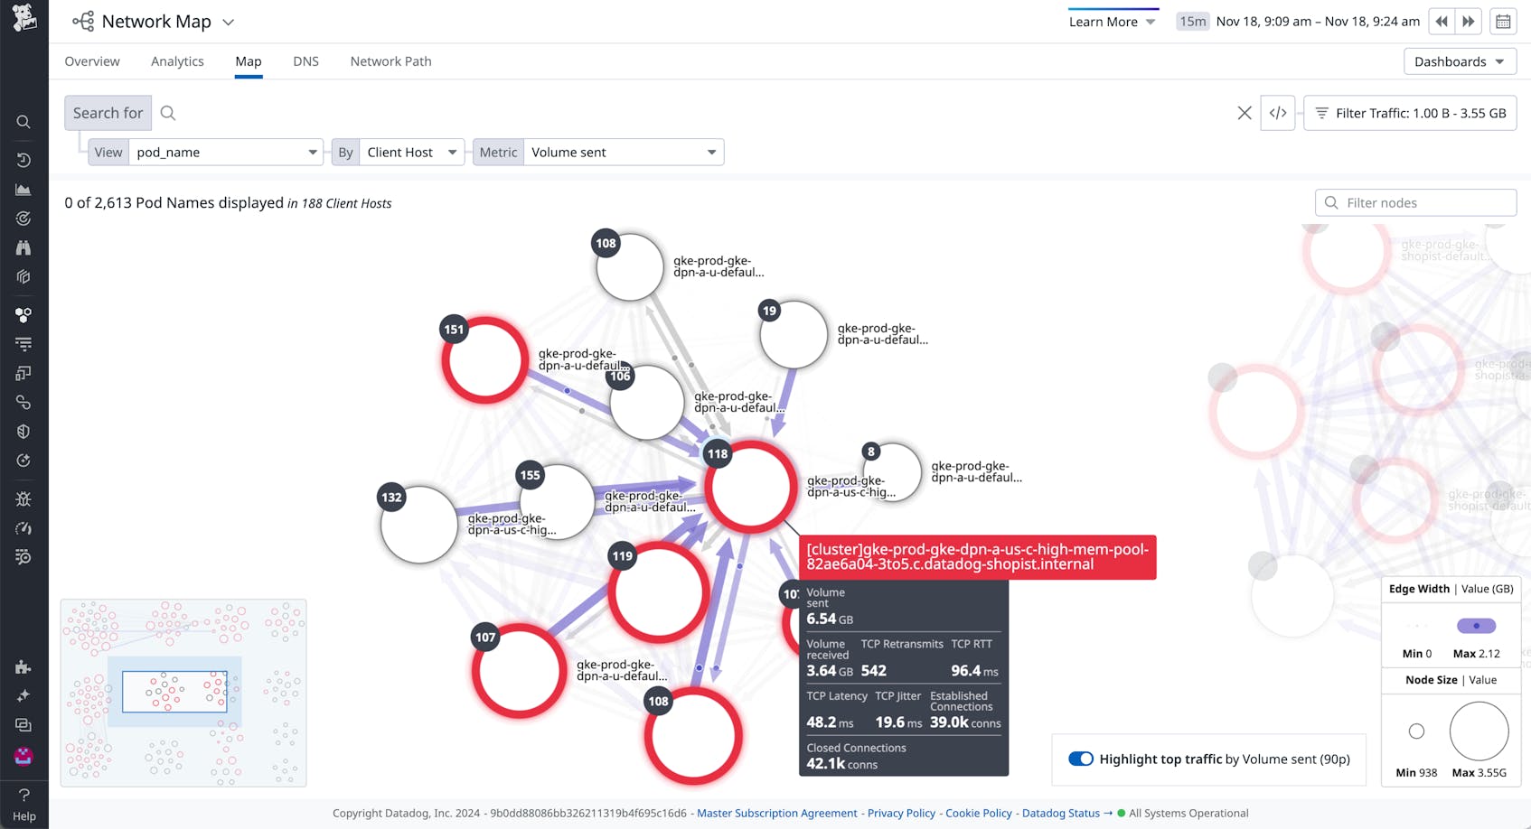Open the shield Security icon in left sidebar

coord(23,431)
